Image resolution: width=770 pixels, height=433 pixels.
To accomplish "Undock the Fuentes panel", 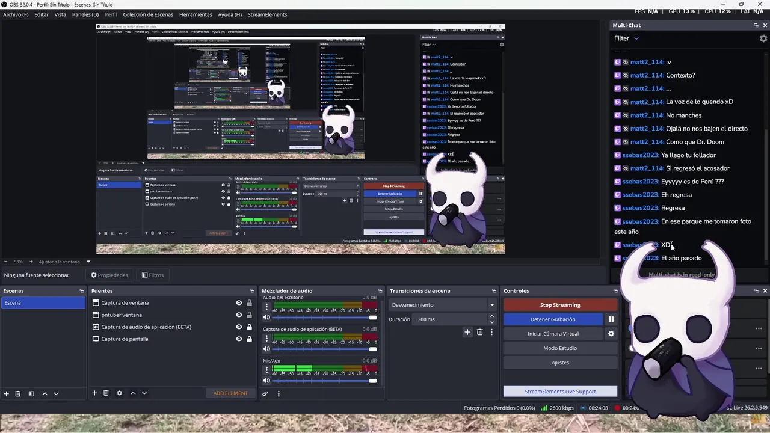I will coord(253,290).
